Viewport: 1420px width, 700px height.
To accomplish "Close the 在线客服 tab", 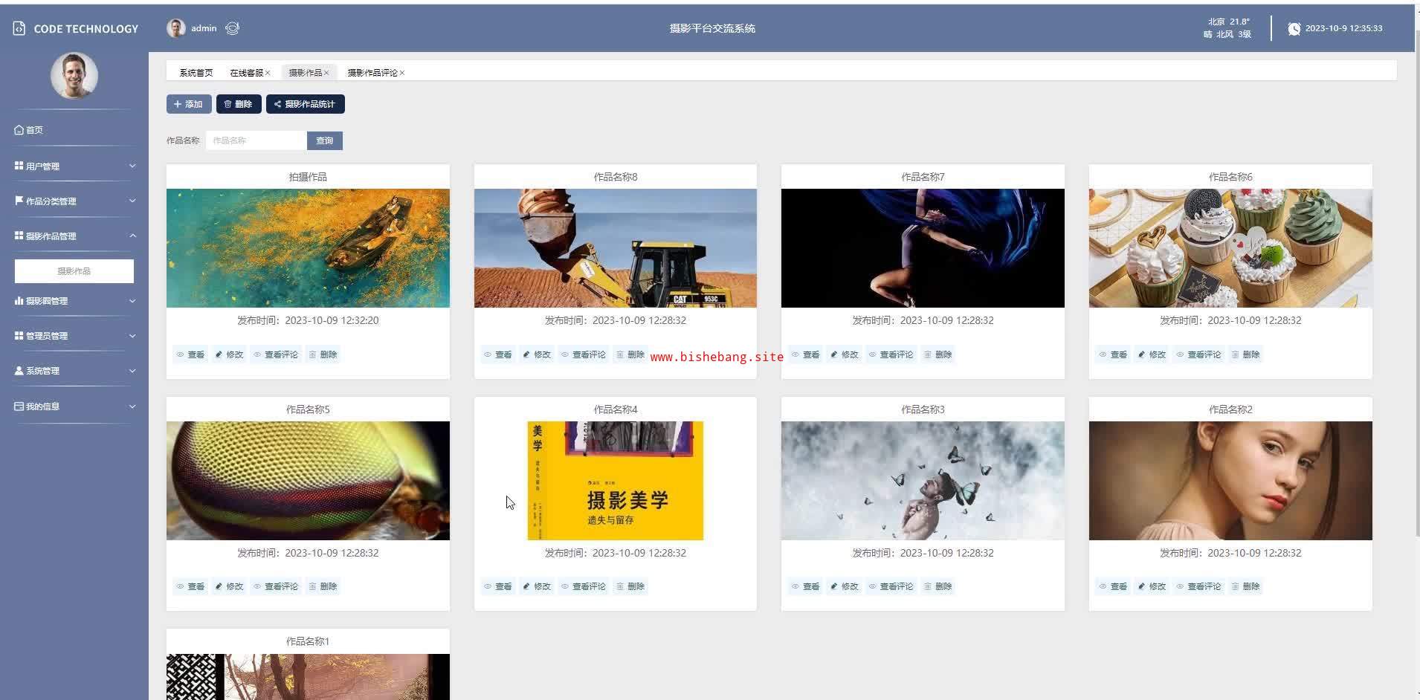I will click(x=268, y=73).
